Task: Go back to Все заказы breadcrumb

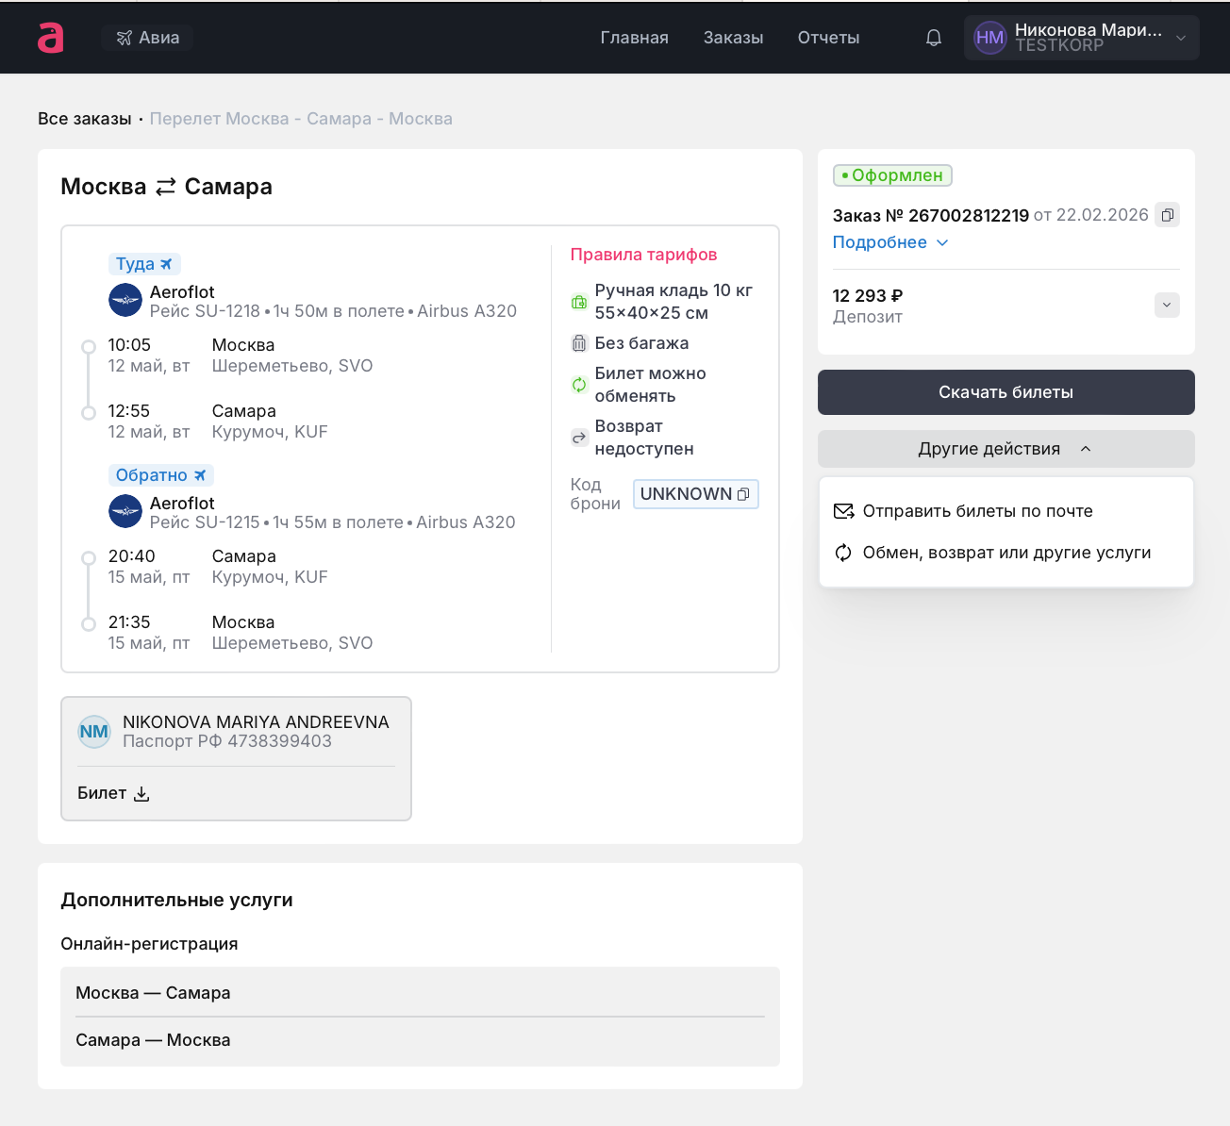Action: pos(85,119)
